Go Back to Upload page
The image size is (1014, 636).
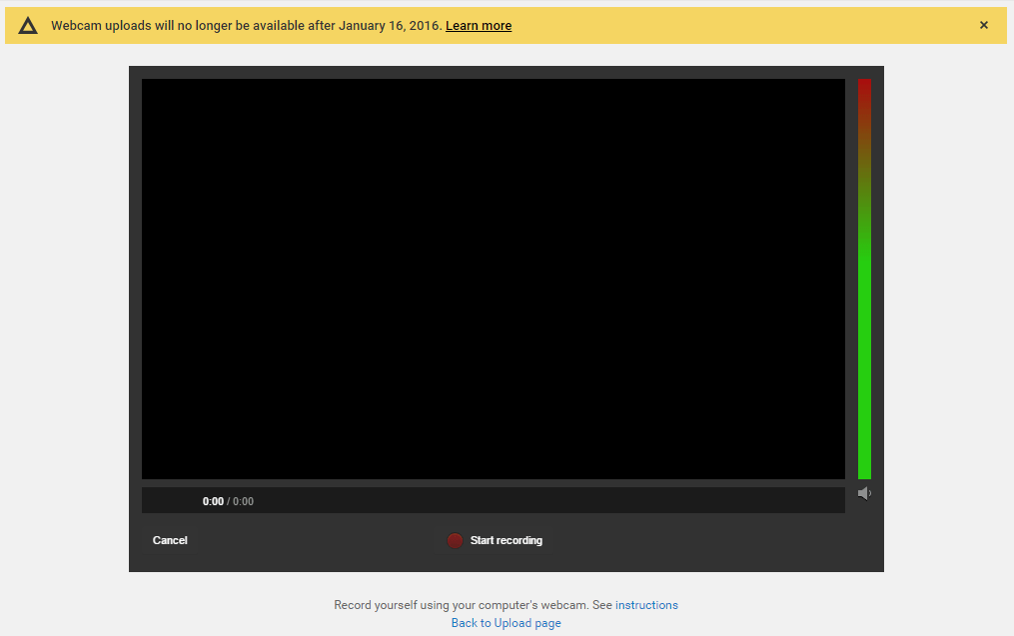click(506, 623)
